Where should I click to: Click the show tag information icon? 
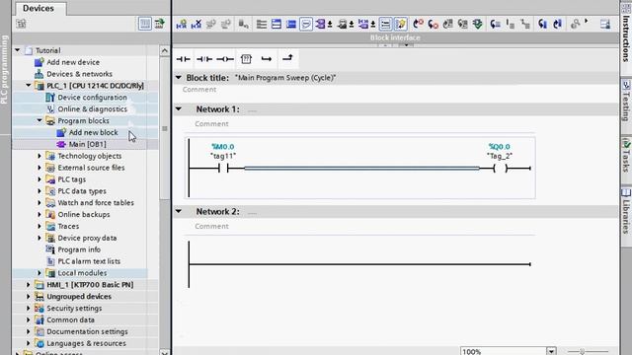click(344, 24)
